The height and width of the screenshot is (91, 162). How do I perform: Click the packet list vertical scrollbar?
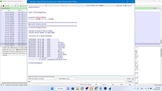(x=161, y=42)
